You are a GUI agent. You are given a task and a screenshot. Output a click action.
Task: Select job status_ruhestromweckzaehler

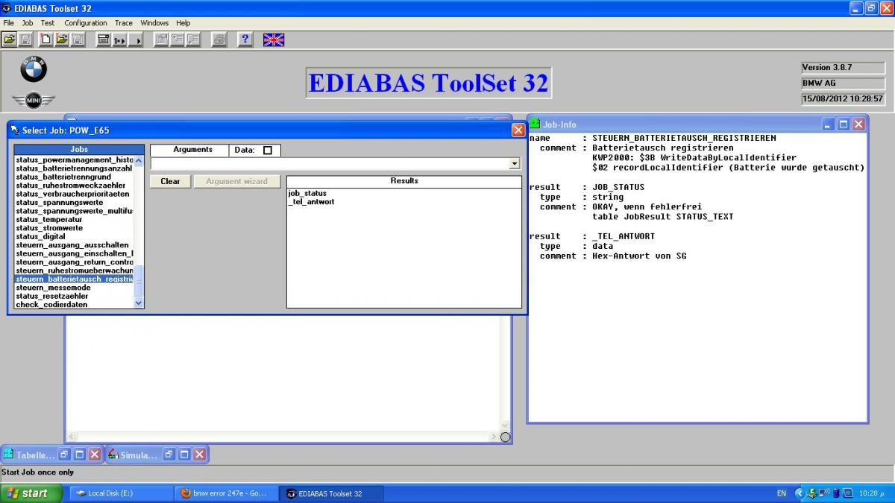coord(71,185)
